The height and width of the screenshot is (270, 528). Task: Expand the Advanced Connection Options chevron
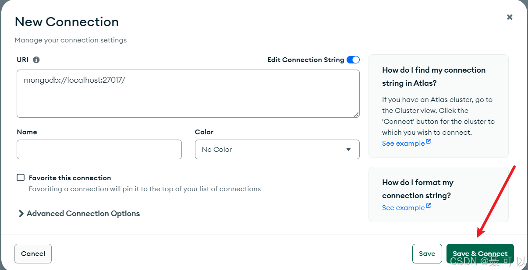coord(21,214)
